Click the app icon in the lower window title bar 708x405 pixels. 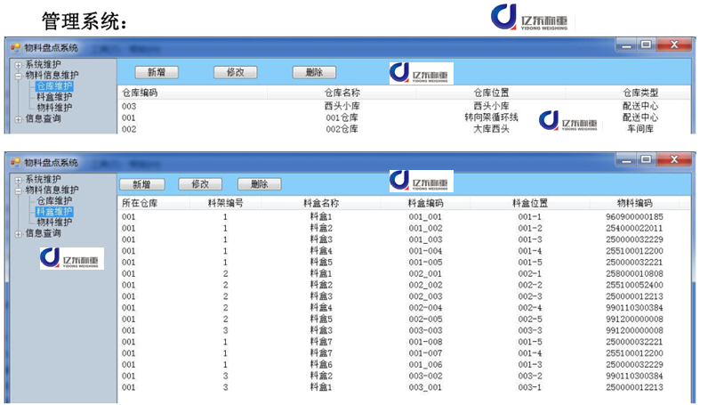(x=14, y=162)
